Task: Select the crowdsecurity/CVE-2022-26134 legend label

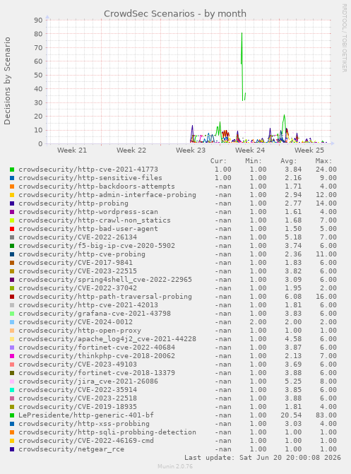Action: (x=78, y=237)
